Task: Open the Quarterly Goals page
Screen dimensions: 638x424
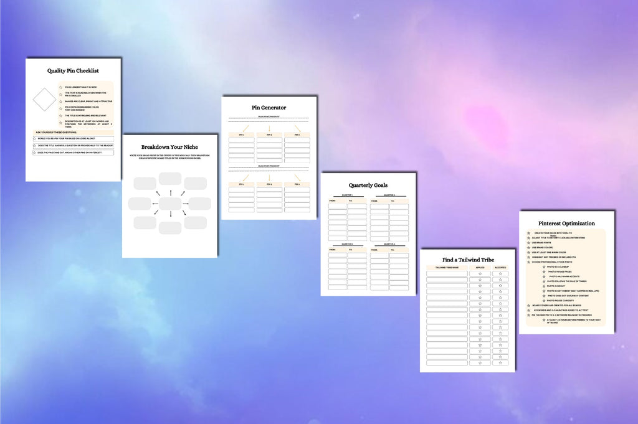Action: [368, 234]
